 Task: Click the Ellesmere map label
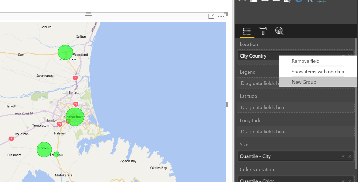(15, 155)
